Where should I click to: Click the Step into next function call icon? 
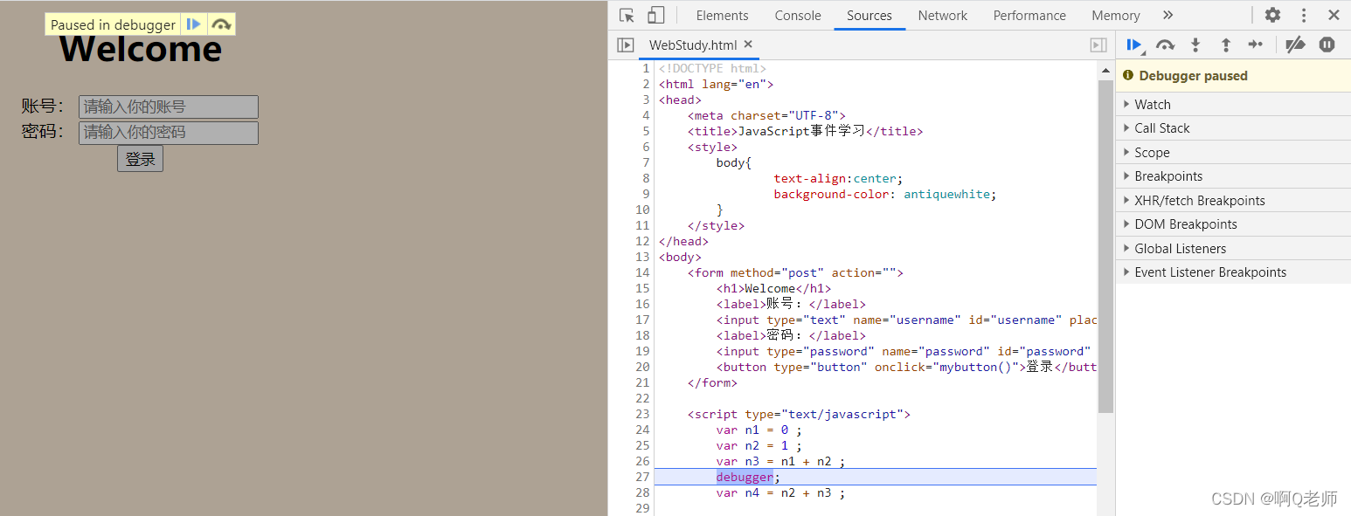coord(1195,45)
